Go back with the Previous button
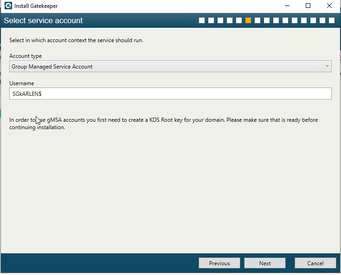Image resolution: width=341 pixels, height=275 pixels. click(219, 263)
